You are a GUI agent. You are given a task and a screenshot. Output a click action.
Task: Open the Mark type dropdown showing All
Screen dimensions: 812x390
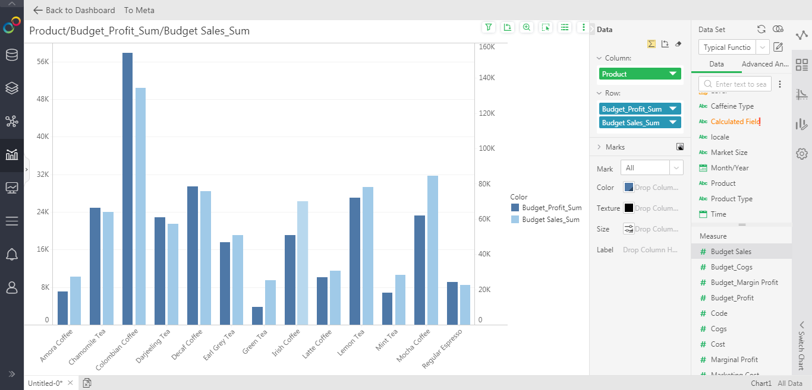[x=651, y=169]
